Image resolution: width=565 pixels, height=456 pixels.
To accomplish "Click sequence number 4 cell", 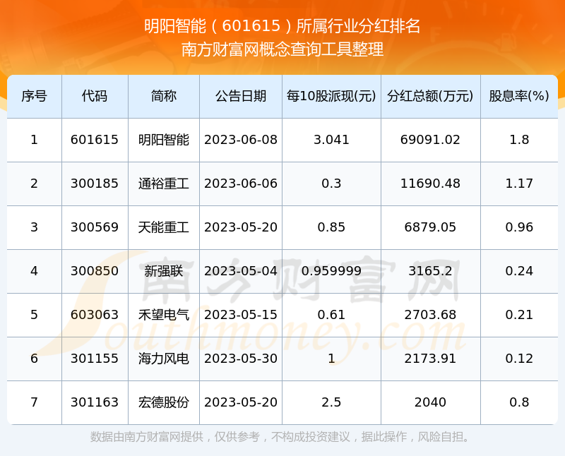I will click(34, 271).
